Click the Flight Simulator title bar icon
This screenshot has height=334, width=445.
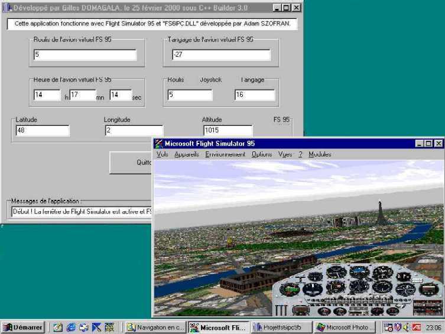click(x=158, y=143)
